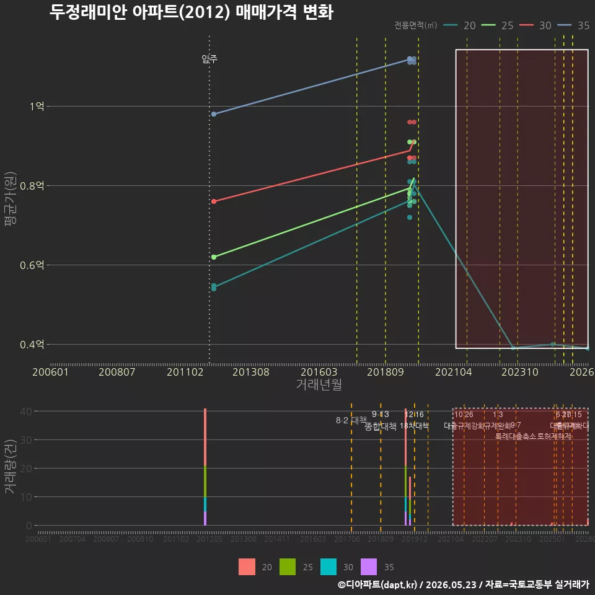Click 201809 on the price chart x-axis
This screenshot has height=595, width=595.
tap(386, 372)
